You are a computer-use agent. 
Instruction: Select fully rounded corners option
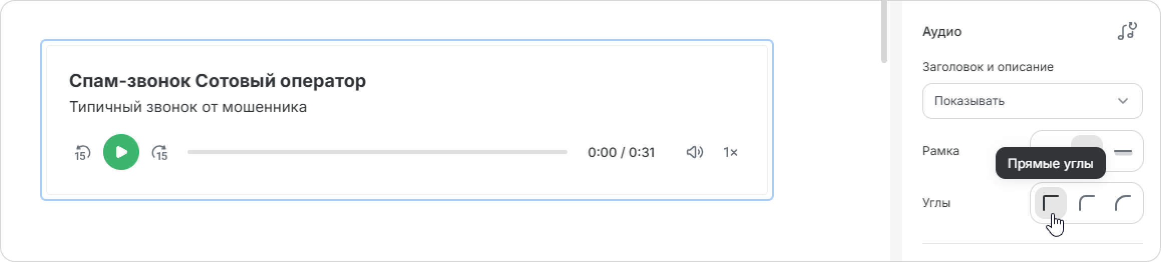coord(1123,203)
